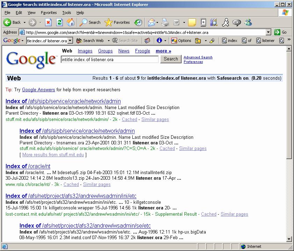This screenshot has height=251, width=294.
Task: Click the speech bubble Discuss icon
Action: tap(237, 22)
